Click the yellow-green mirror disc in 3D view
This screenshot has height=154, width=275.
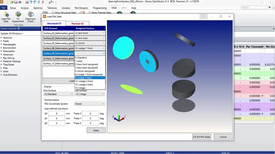tap(131, 89)
